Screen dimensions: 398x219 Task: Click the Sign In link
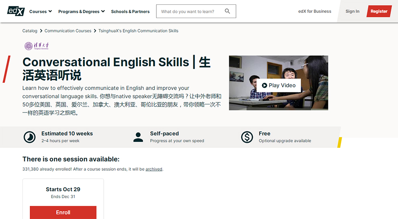pos(352,11)
